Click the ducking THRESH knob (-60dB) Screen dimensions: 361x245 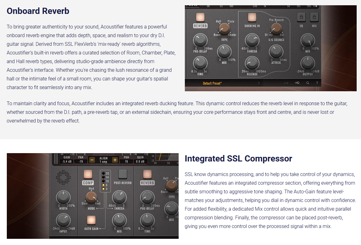point(252,40)
